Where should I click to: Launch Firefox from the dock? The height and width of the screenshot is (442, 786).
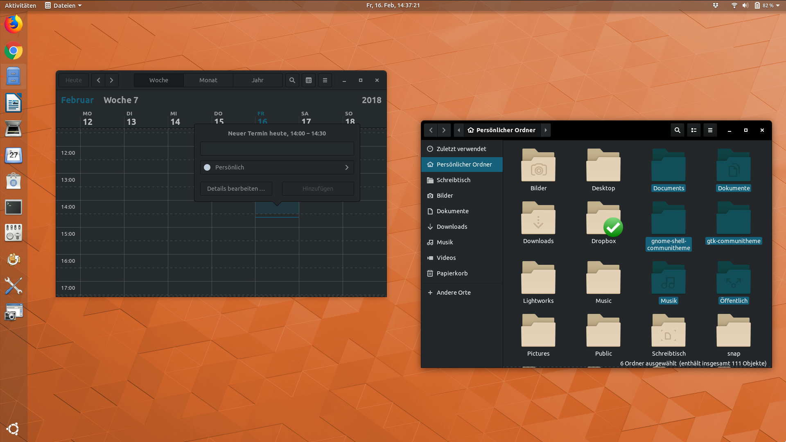coord(14,24)
